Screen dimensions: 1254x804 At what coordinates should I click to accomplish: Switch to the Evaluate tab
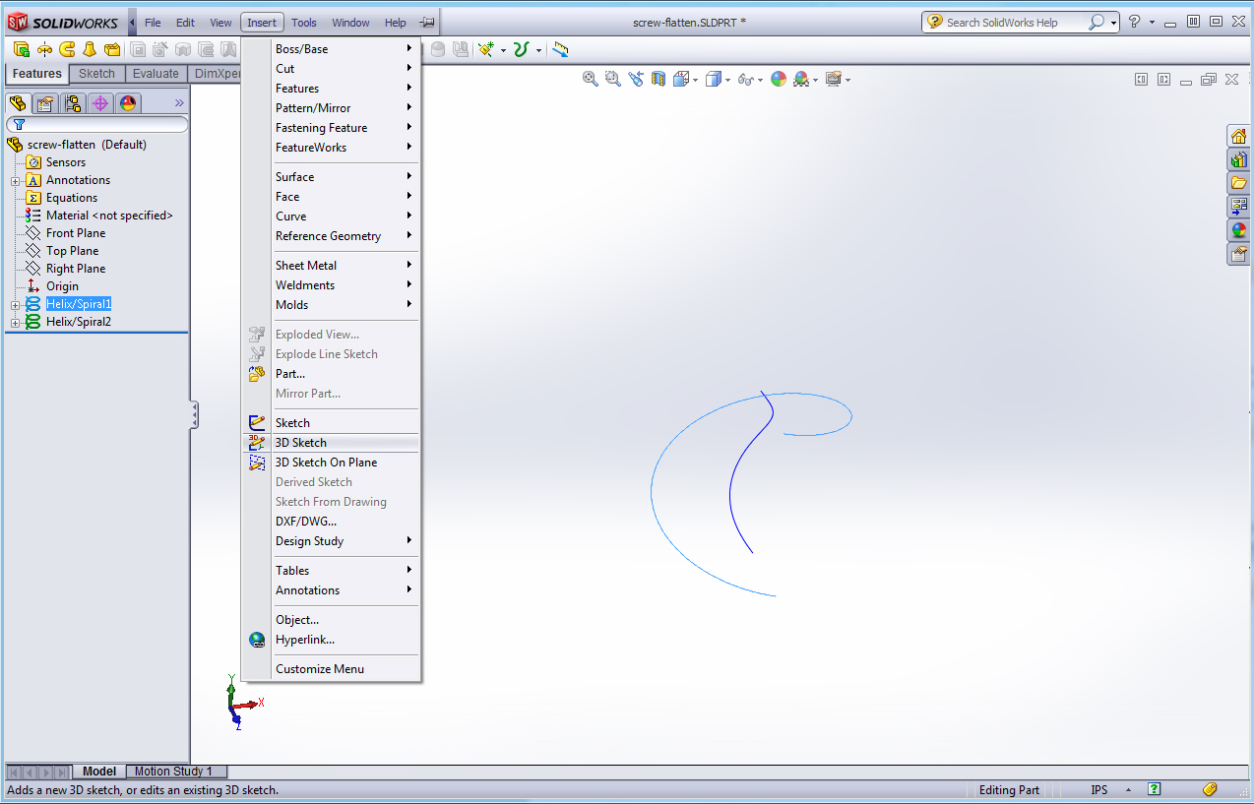pos(156,74)
